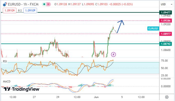Click the close value C1.09103
This screenshot has width=175, height=101.
(x=101, y=4)
